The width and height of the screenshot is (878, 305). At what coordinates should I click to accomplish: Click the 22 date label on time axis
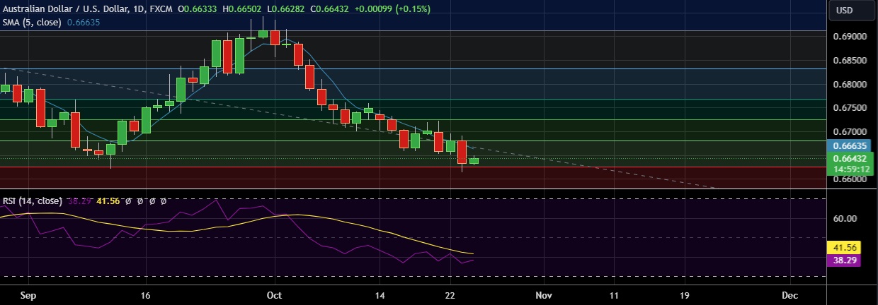[450, 294]
